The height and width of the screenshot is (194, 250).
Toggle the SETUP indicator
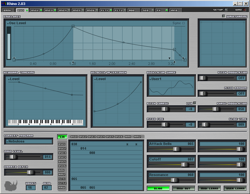226,10
